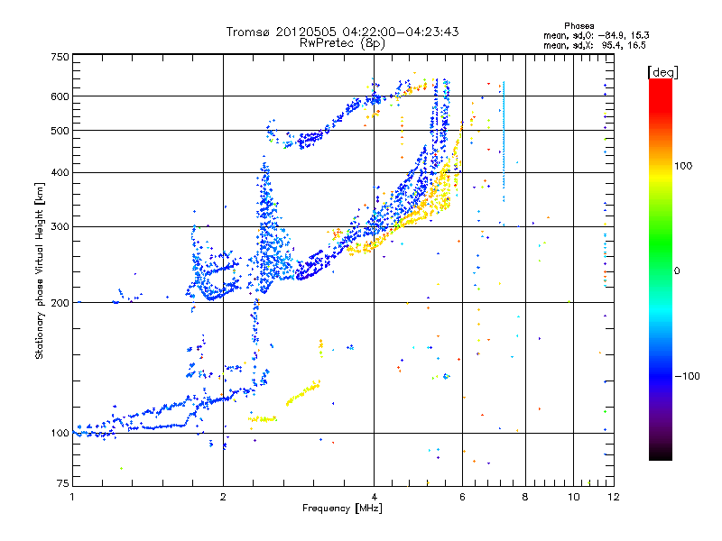The image size is (722, 541).
Task: Click the colorbar label '-100'
Action: (x=688, y=376)
